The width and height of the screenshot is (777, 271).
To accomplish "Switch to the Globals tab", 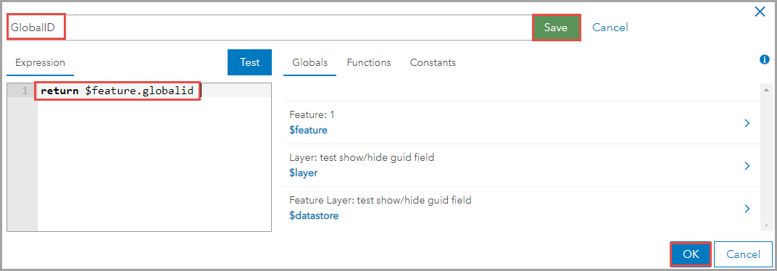I will (309, 63).
